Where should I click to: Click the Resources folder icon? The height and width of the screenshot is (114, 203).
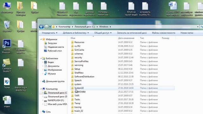click(72, 42)
